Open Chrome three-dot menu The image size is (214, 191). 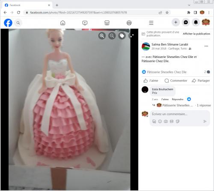(209, 13)
